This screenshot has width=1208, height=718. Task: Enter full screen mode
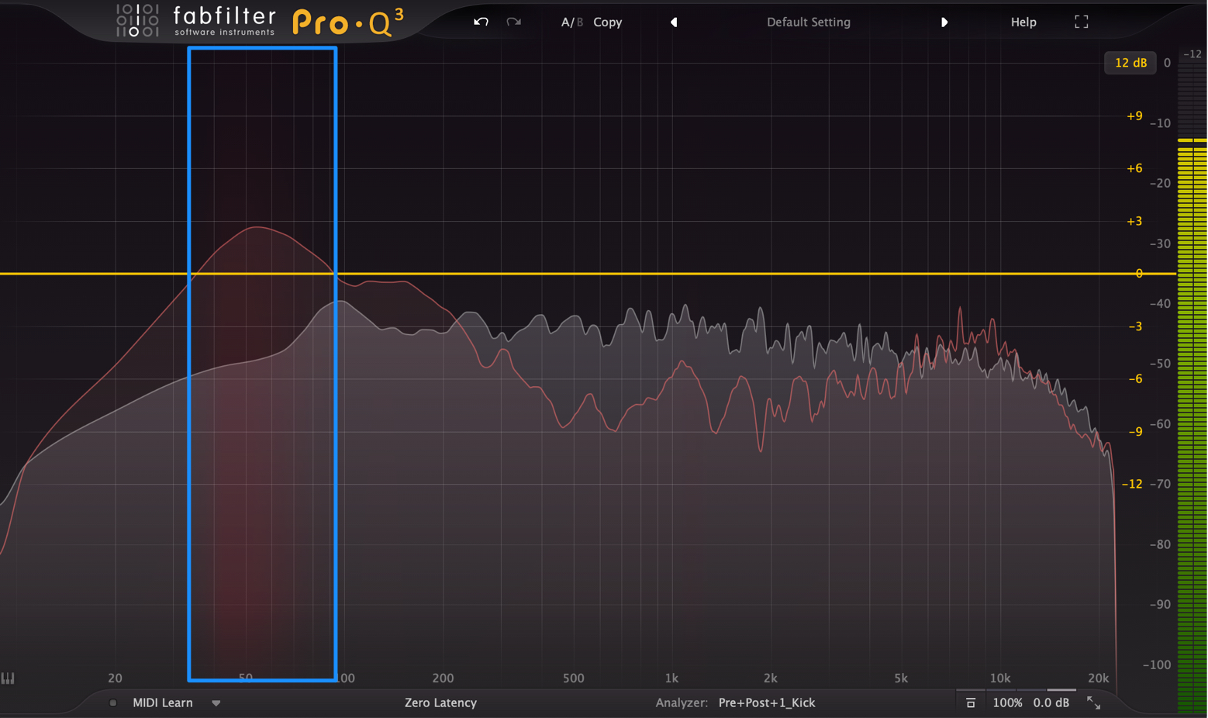click(x=1082, y=22)
